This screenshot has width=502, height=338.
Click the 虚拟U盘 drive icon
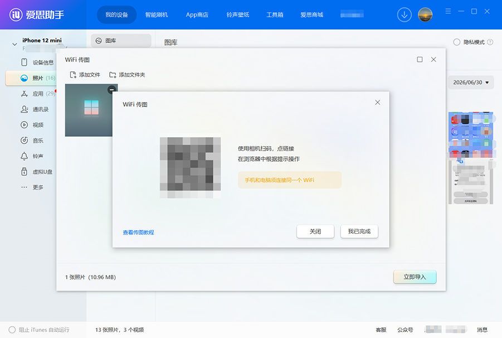(x=24, y=172)
